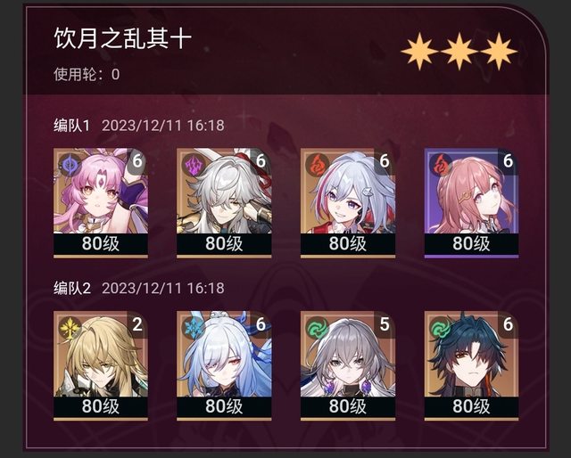571x458 pixels.
Task: Click the 编队1 team label
Action: pos(71,126)
